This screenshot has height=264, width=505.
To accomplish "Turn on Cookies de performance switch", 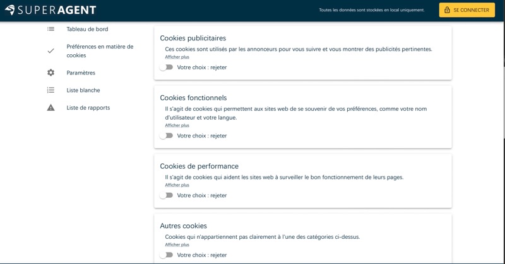I will [166, 195].
